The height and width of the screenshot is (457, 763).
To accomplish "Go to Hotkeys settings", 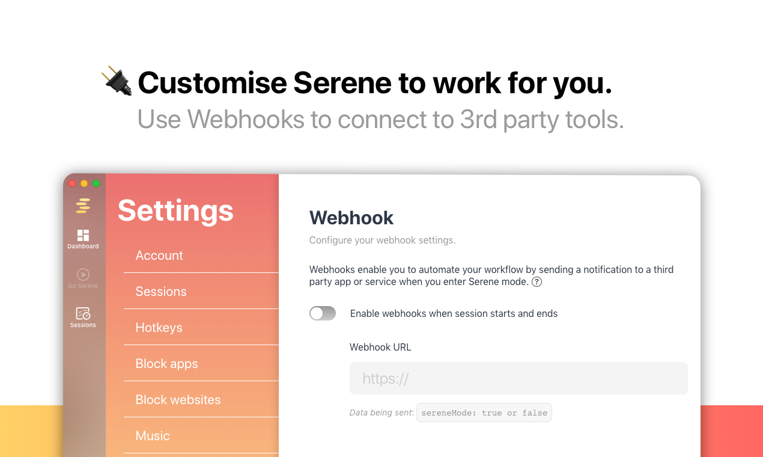I will click(x=159, y=327).
